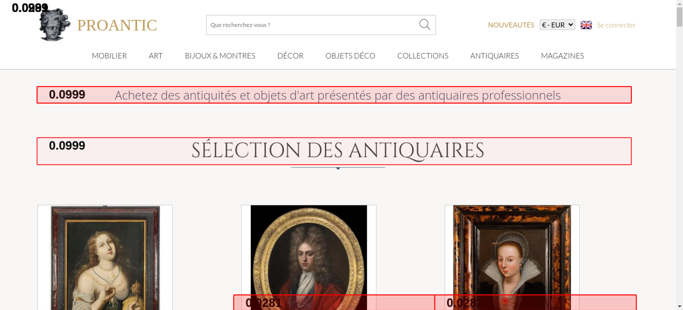Open the NOUVEAUTÉS link
This screenshot has height=310, width=683.
tap(511, 25)
